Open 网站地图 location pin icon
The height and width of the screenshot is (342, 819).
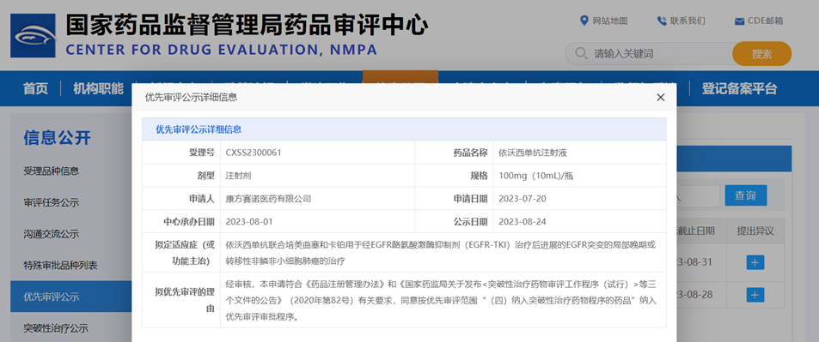coord(584,21)
